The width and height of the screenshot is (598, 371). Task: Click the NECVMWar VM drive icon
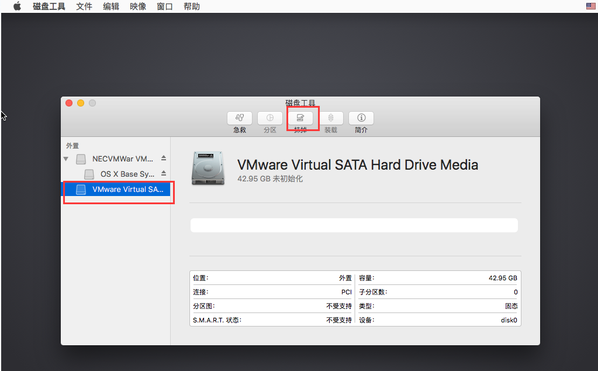pos(81,159)
